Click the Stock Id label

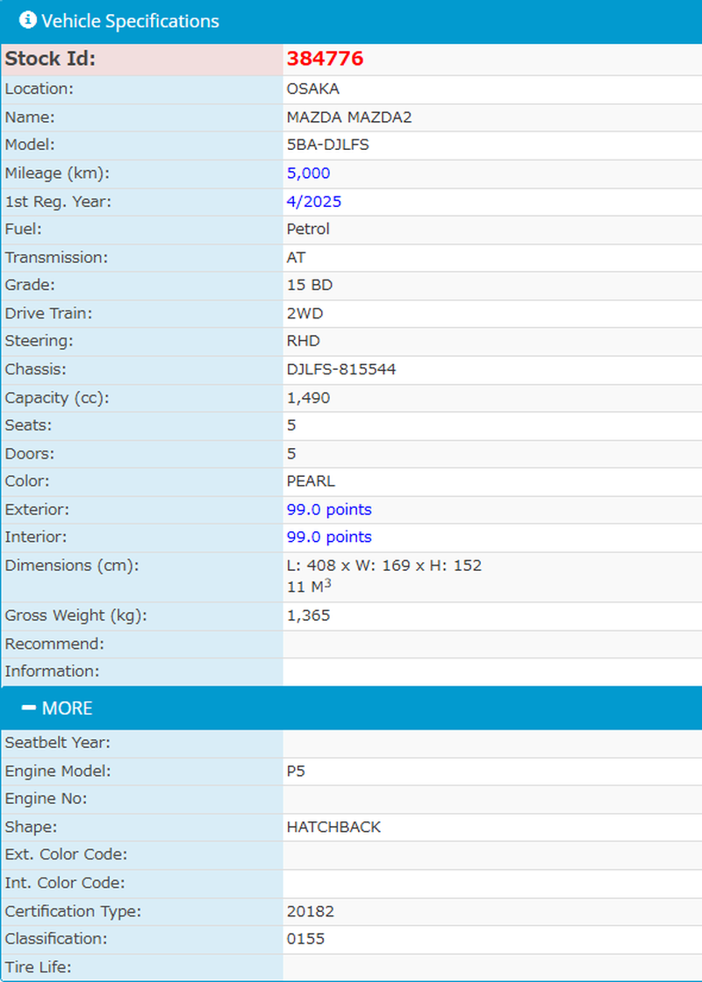(50, 58)
